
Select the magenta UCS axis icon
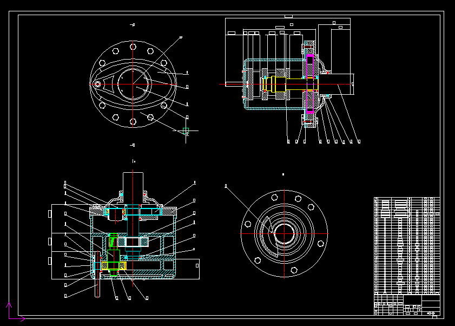(15, 312)
